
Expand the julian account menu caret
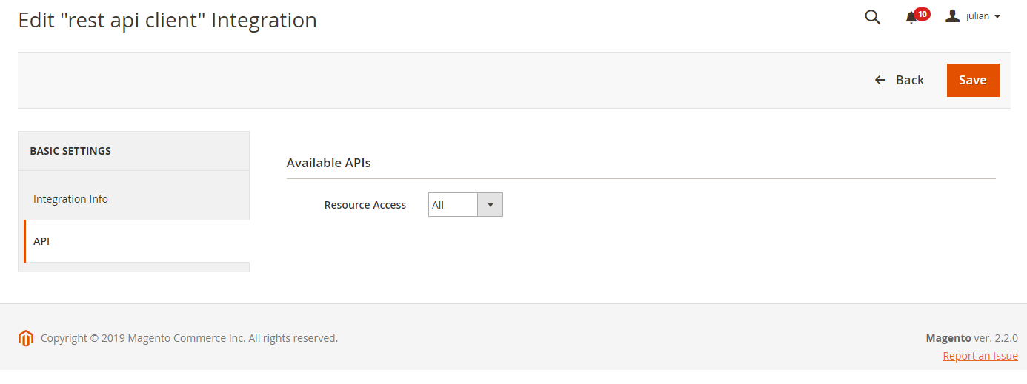click(997, 17)
